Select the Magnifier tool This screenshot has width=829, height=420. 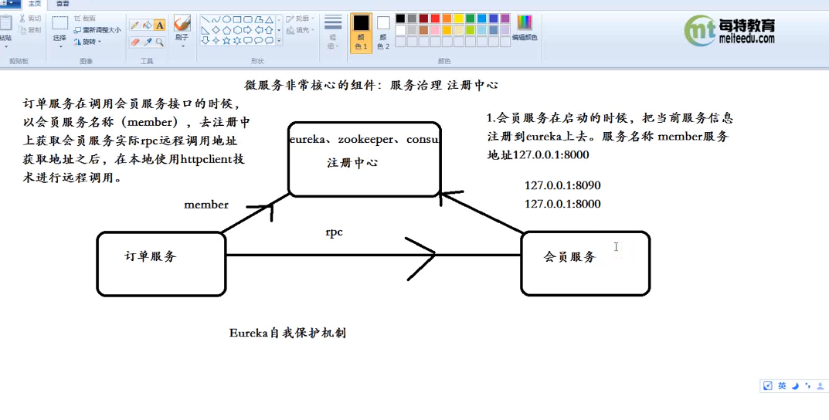tap(160, 42)
